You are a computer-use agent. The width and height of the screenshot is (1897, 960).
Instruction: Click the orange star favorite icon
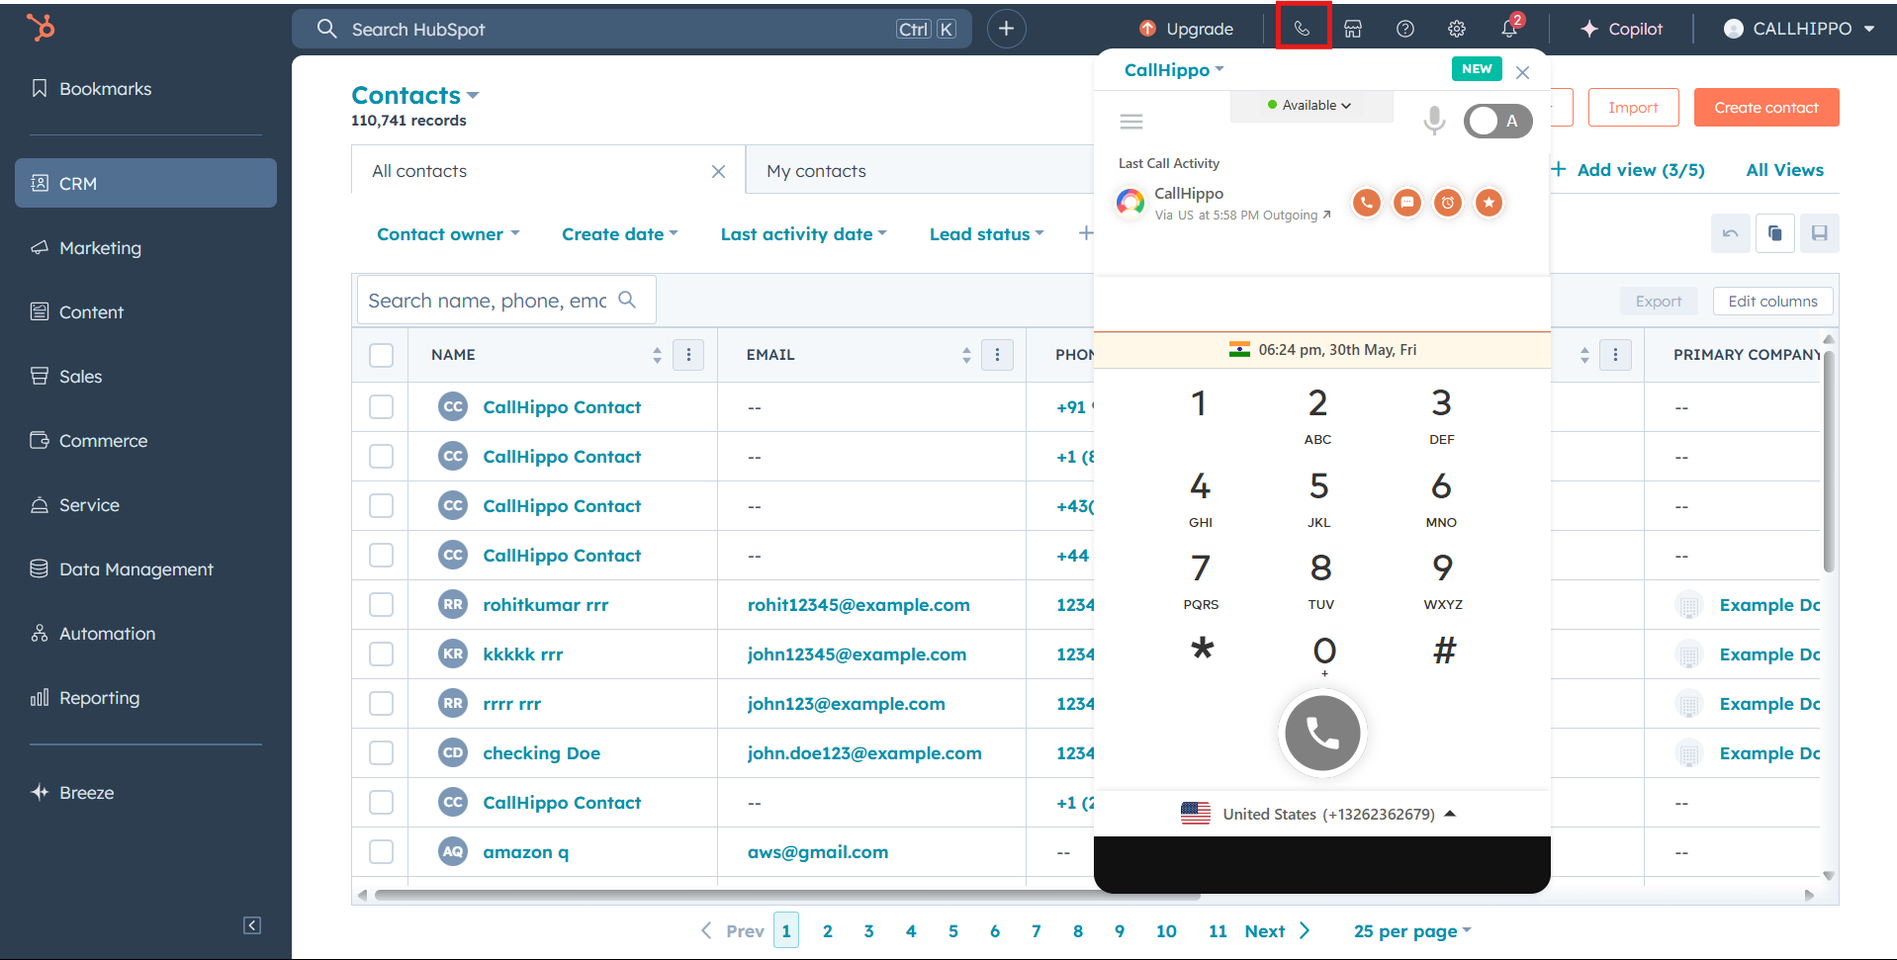pyautogui.click(x=1489, y=203)
